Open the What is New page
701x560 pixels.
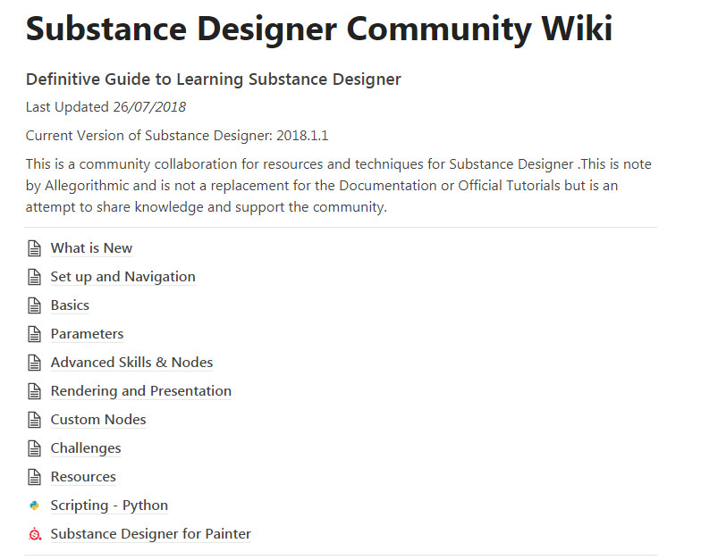91,248
